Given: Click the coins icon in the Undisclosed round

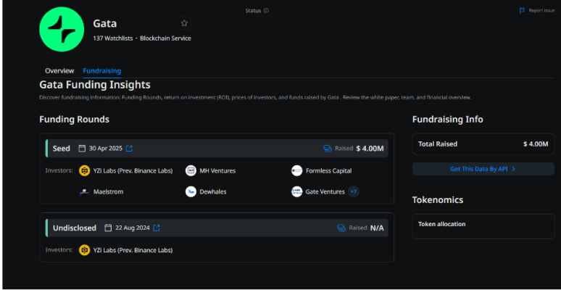Looking at the screenshot, I should click(x=341, y=228).
